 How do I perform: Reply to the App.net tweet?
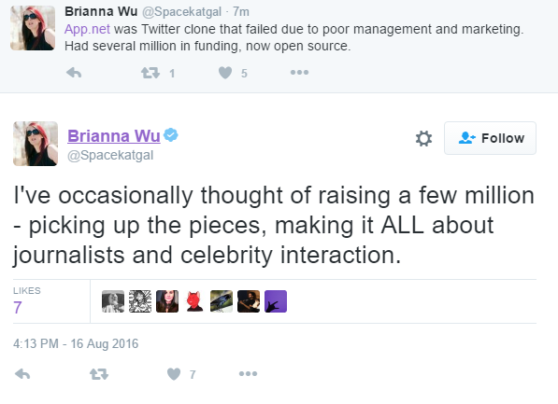tap(74, 73)
